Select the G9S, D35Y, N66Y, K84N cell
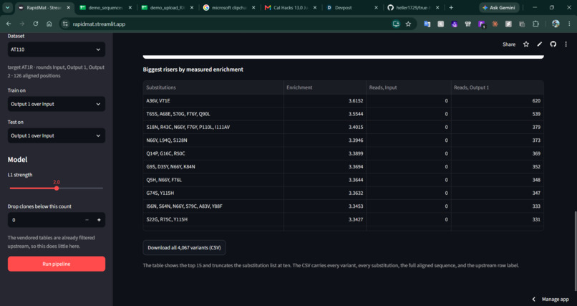This screenshot has height=306, width=577. click(213, 166)
